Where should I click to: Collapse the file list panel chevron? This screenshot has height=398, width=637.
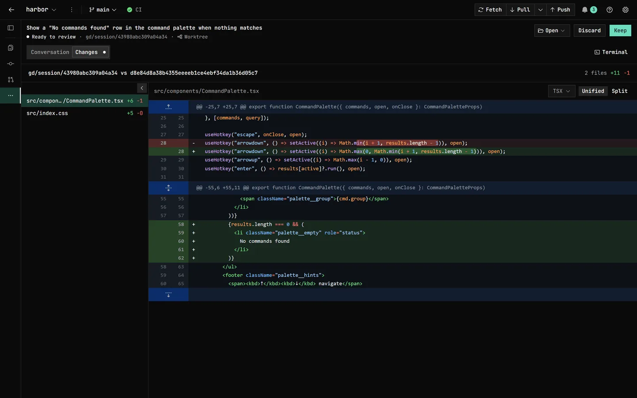tap(142, 88)
